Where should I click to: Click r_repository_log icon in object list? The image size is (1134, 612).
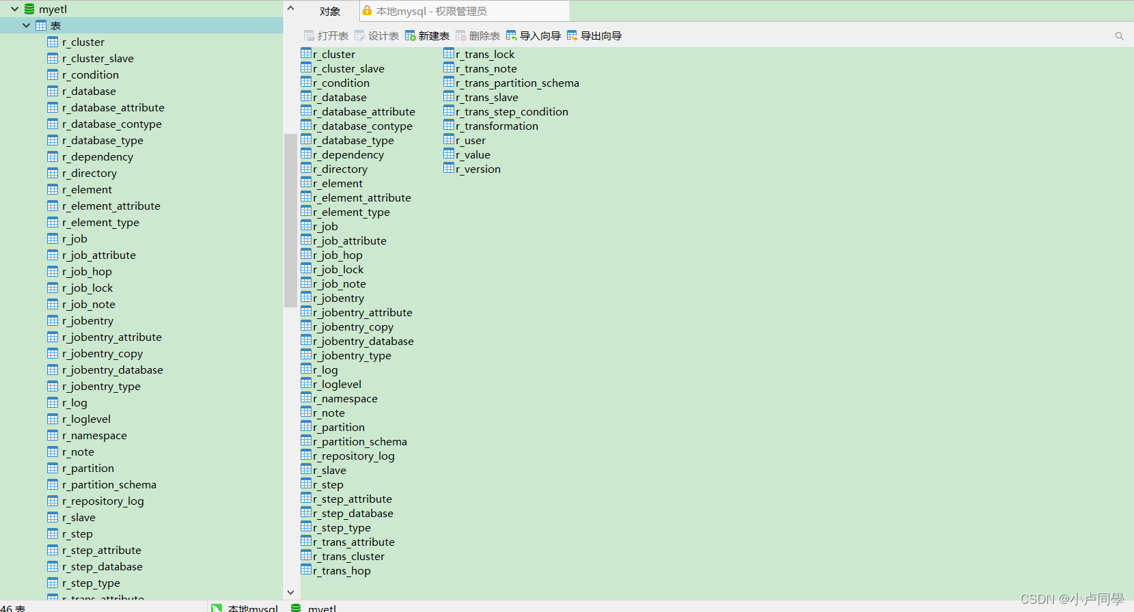(306, 455)
